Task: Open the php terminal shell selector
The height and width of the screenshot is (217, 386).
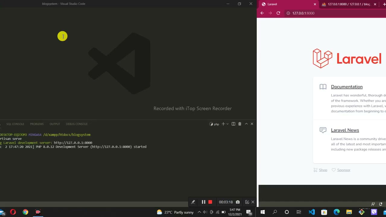Action: click(x=214, y=124)
